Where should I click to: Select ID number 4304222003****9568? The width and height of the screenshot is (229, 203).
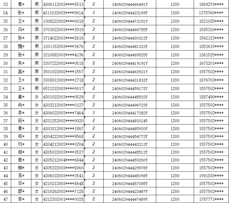pyautogui.click(x=63, y=136)
